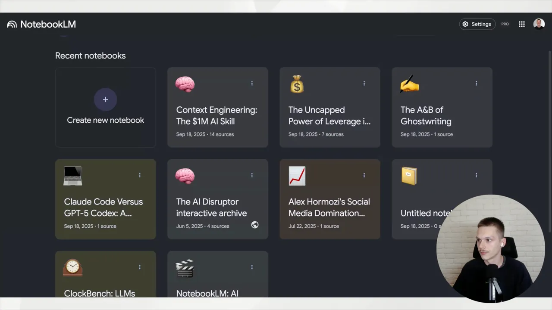The height and width of the screenshot is (310, 552).
Task: Click 'Jul 22, 2025 • 1 source' text
Action: pyautogui.click(x=314, y=226)
